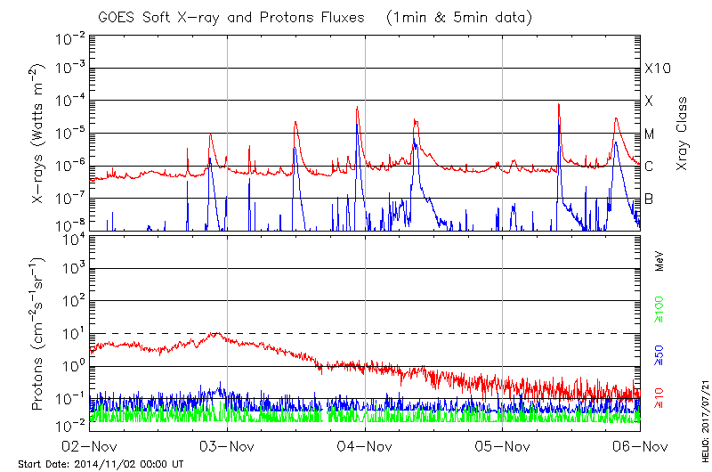Click the 'X-rays (Watts m⁻²)' axis title
Viewport: 712px width, 472px height.
[38, 134]
